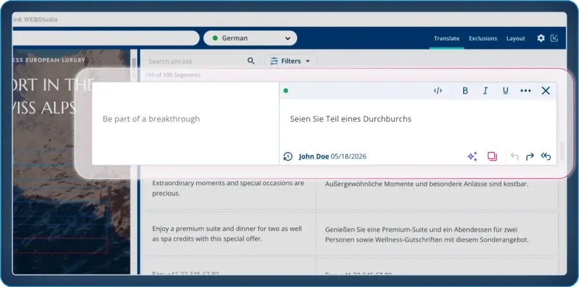The height and width of the screenshot is (287, 579).
Task: Toggle italic formatting in segment editor
Action: (485, 91)
